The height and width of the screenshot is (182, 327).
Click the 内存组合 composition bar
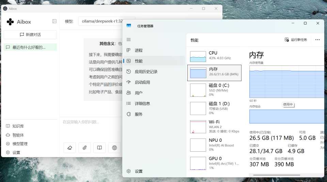pos(287,117)
